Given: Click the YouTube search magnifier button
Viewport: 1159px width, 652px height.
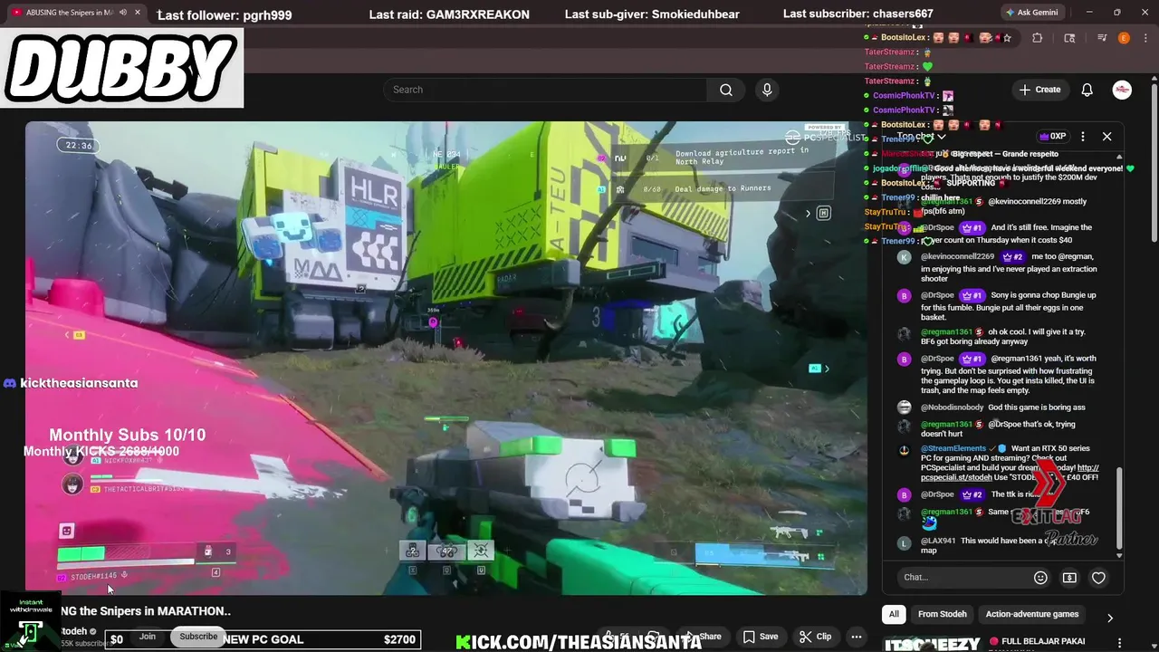Looking at the screenshot, I should 725,90.
